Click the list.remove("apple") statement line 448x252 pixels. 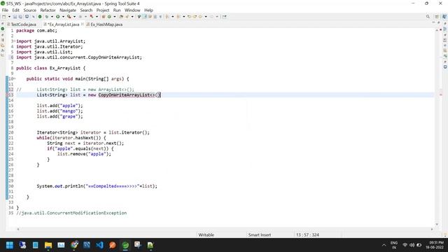coord(84,154)
